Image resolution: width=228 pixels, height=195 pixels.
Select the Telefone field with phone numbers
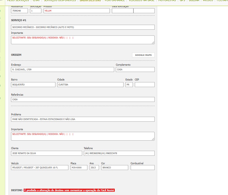pos(119,153)
